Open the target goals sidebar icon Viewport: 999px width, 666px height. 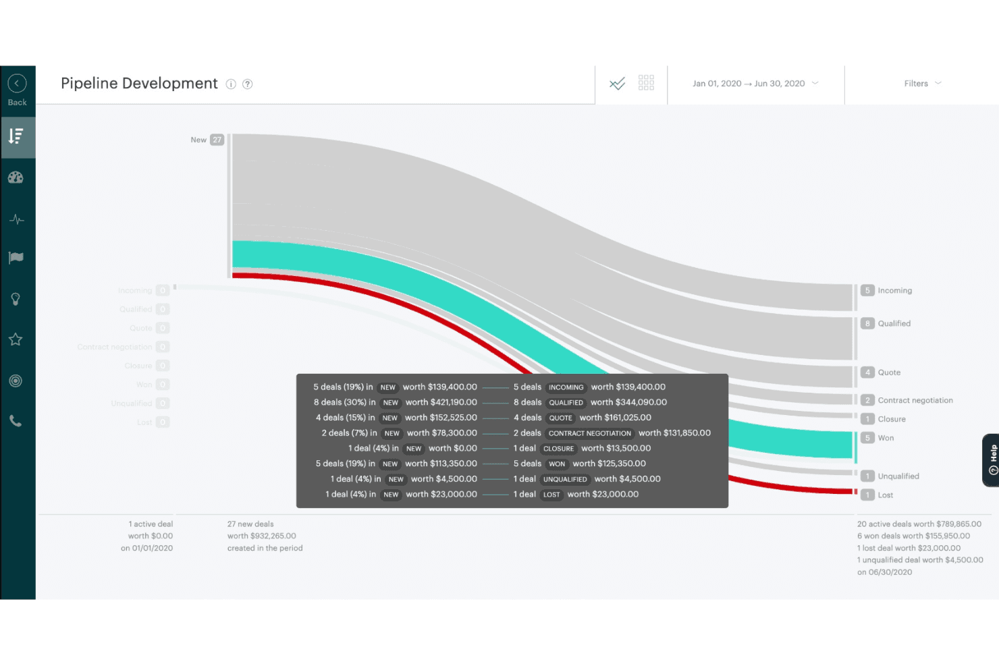(x=16, y=381)
